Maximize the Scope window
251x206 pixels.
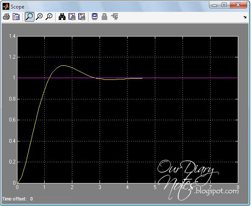pyautogui.click(x=224, y=5)
